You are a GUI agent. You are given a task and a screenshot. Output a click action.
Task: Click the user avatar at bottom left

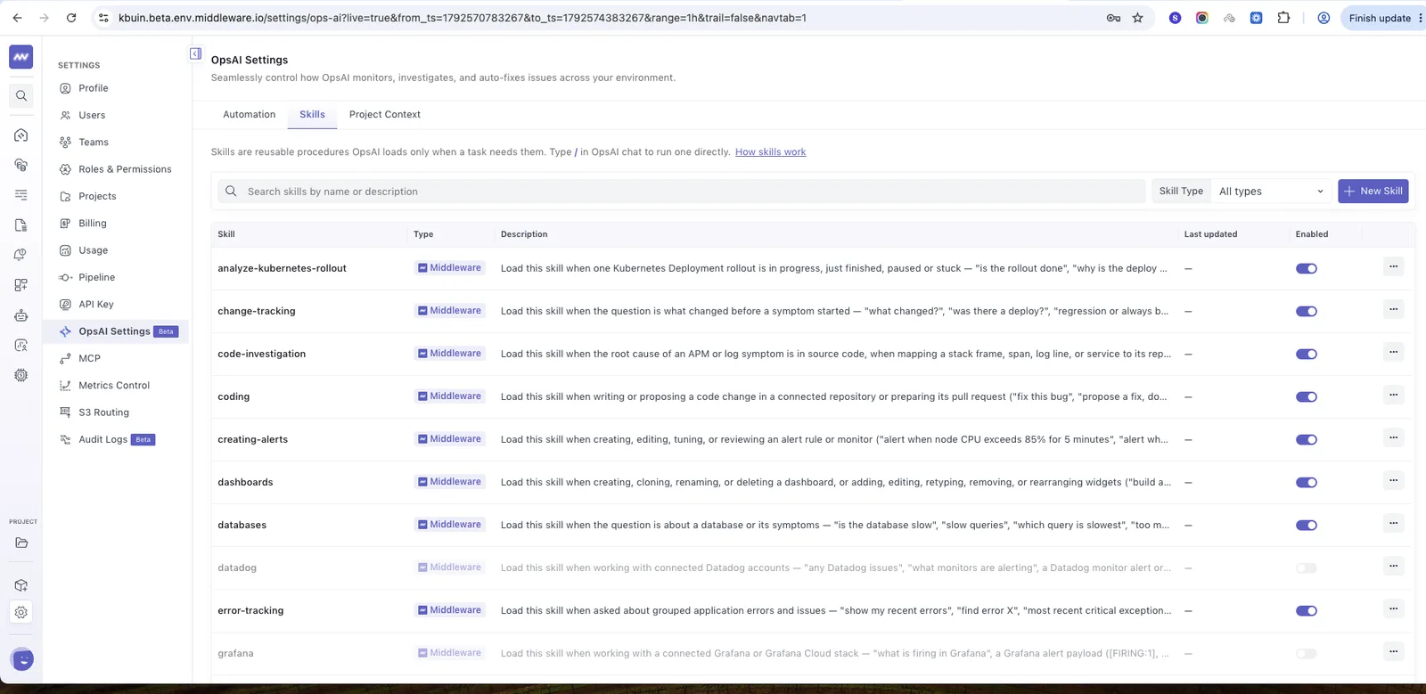[x=23, y=659]
